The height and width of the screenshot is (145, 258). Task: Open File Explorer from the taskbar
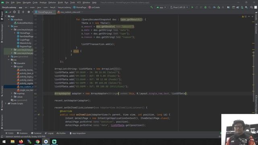pos(12,141)
